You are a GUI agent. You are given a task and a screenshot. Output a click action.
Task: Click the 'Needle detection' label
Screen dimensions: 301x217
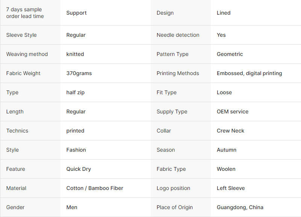tap(178, 35)
